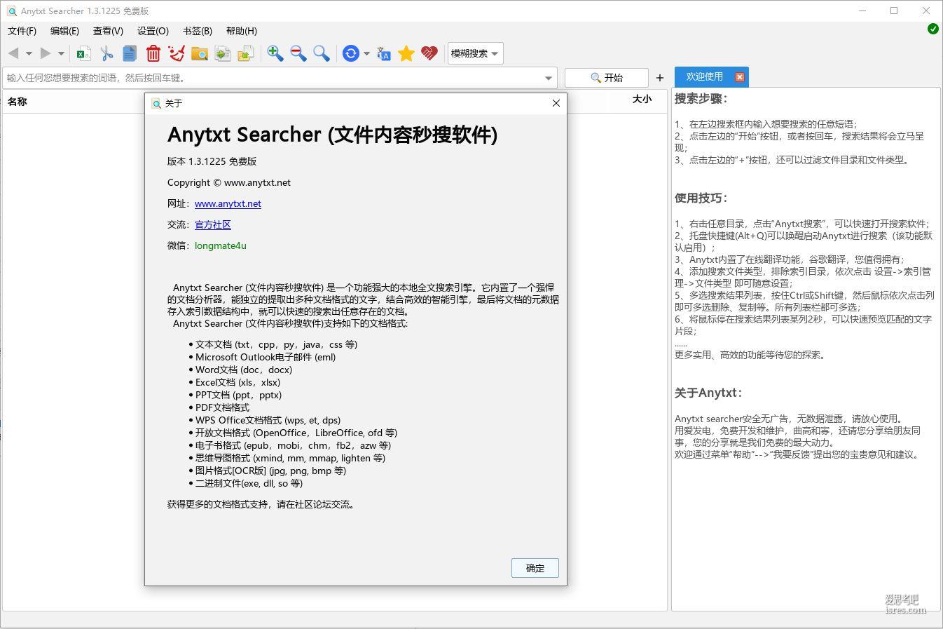Viewport: 943px width, 629px height.
Task: Open the 编辑(E) menu
Action: tap(64, 31)
